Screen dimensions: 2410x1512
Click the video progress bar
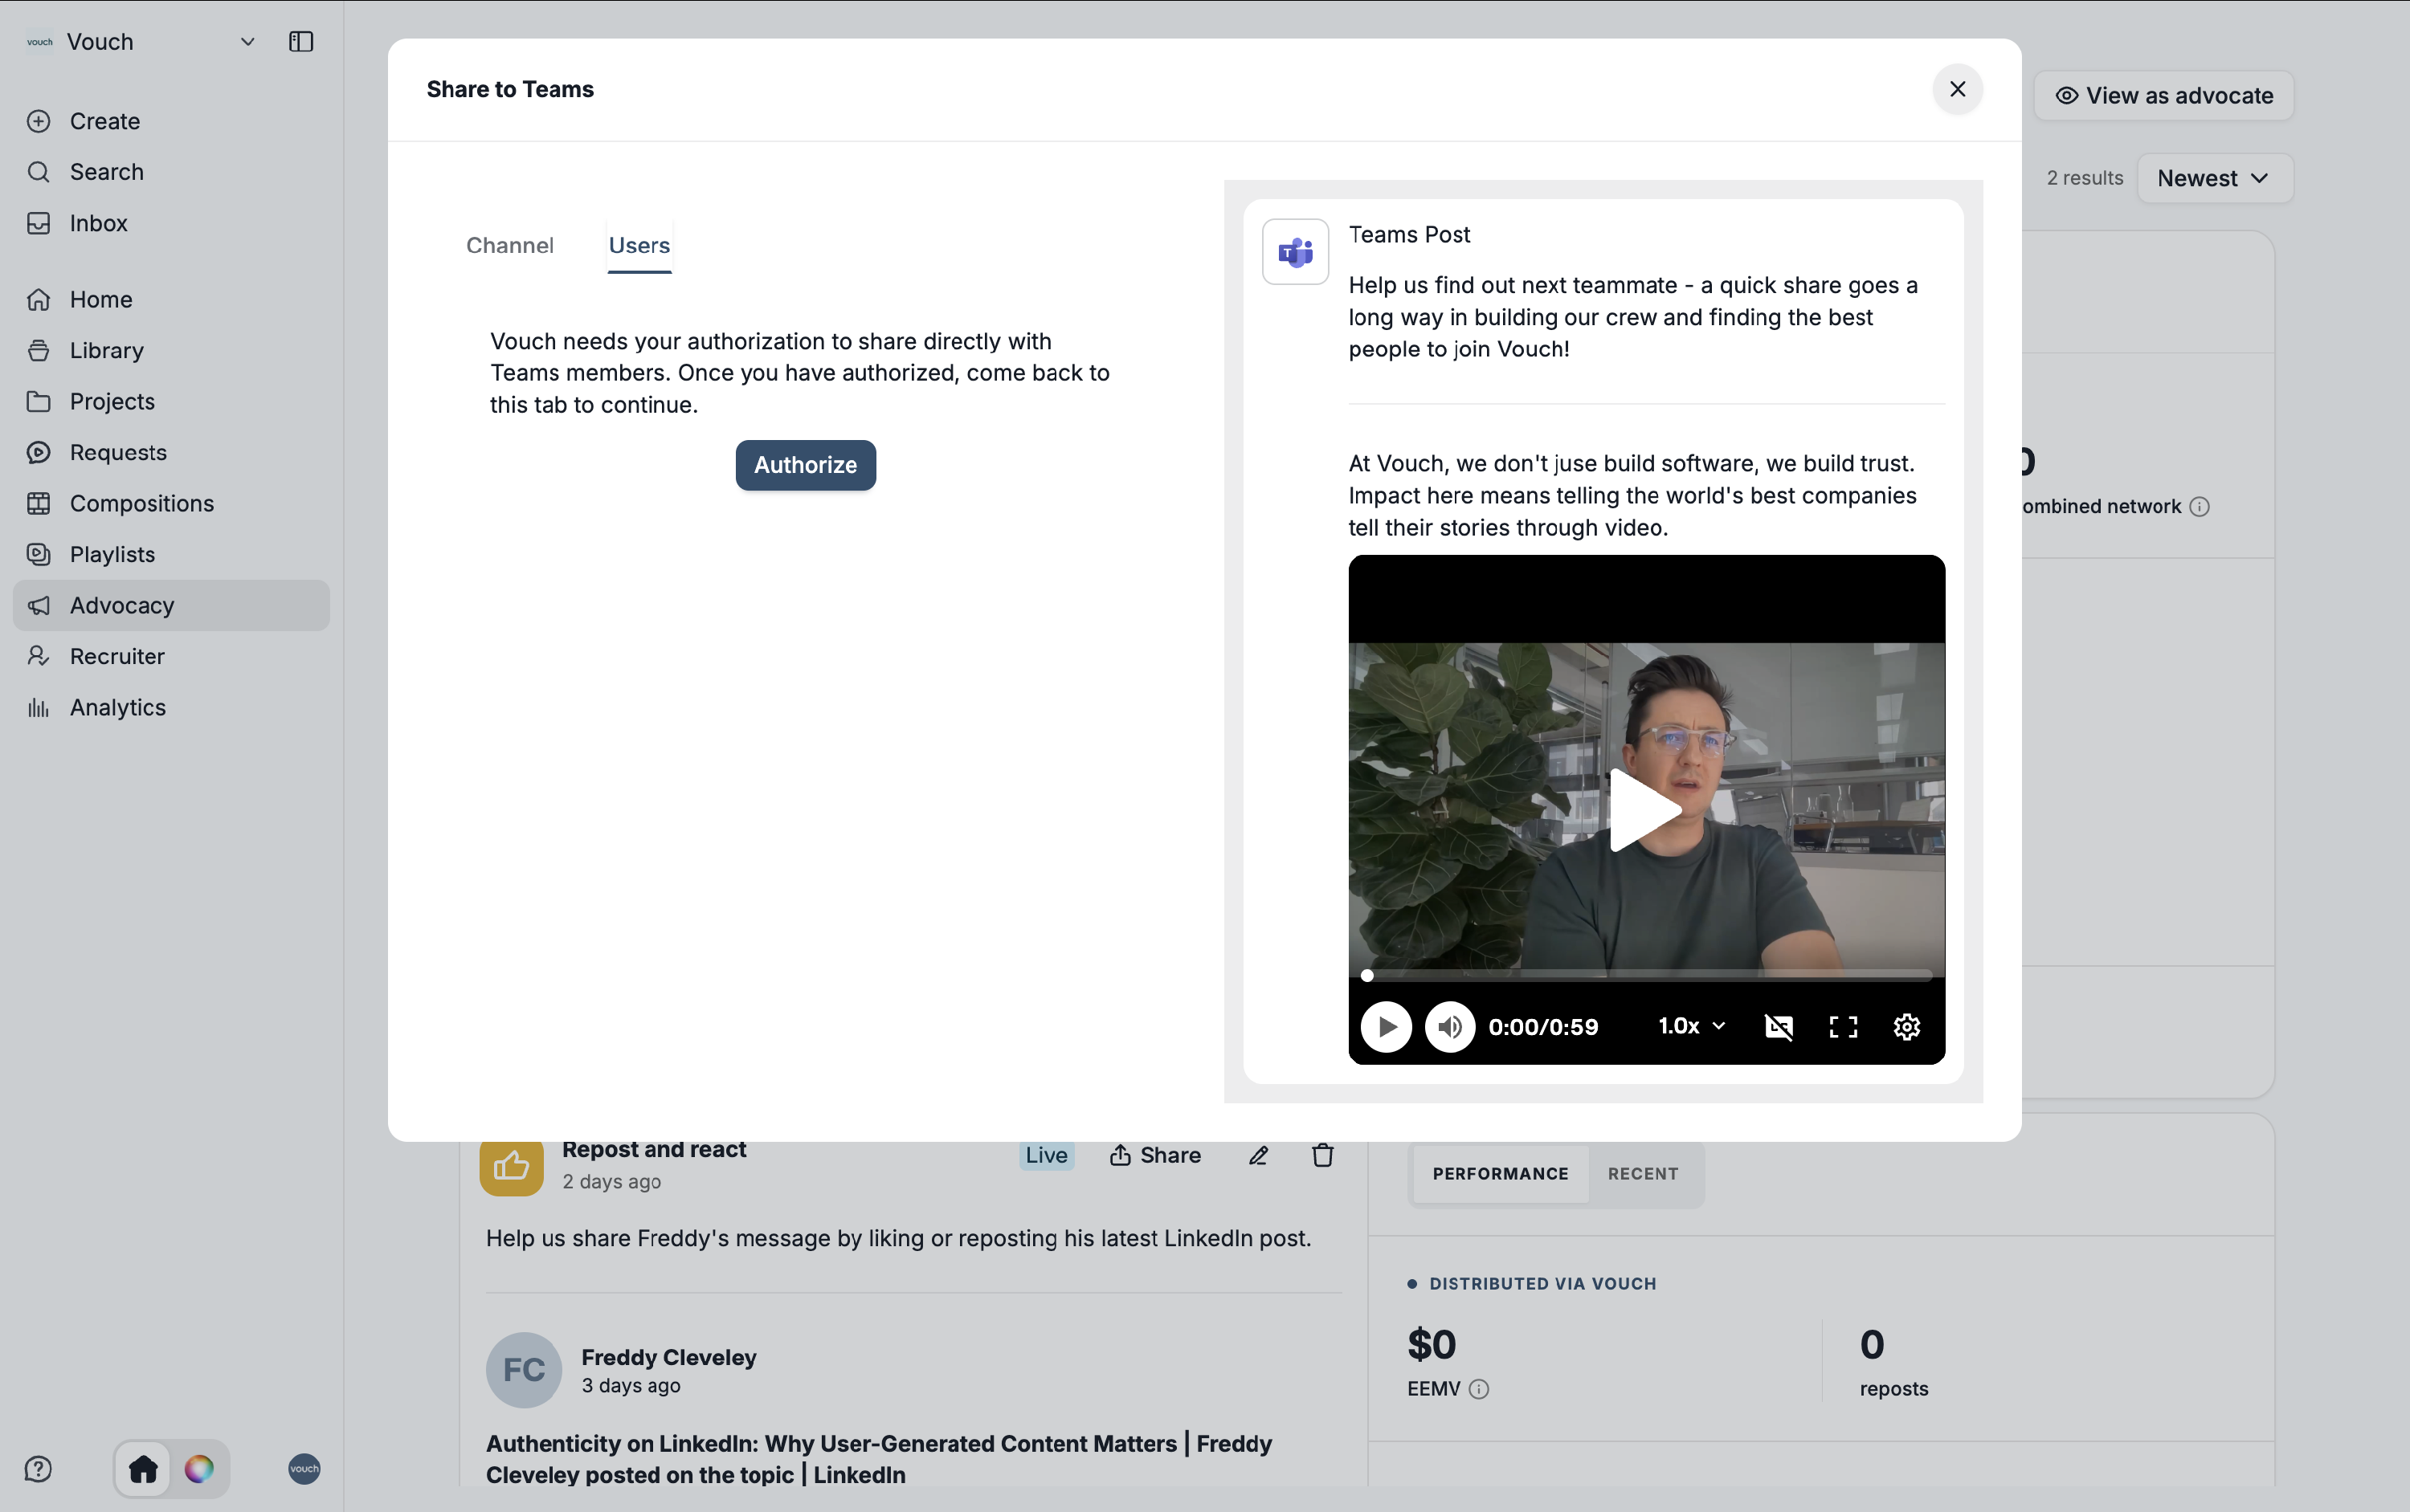coord(1647,974)
